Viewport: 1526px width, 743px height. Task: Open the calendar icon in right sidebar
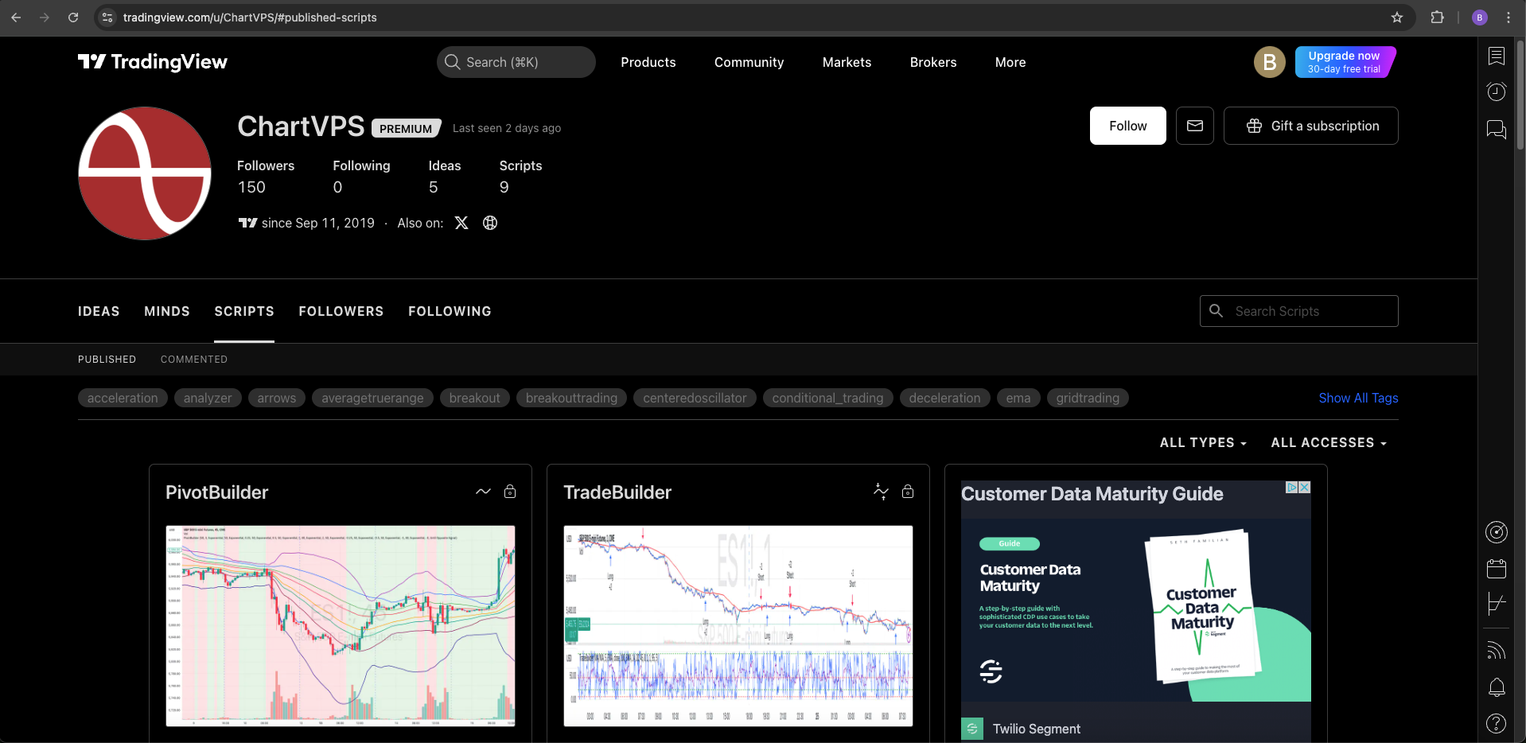(x=1496, y=569)
